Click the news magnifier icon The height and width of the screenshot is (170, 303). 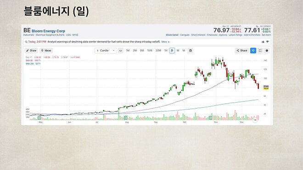tap(26, 42)
